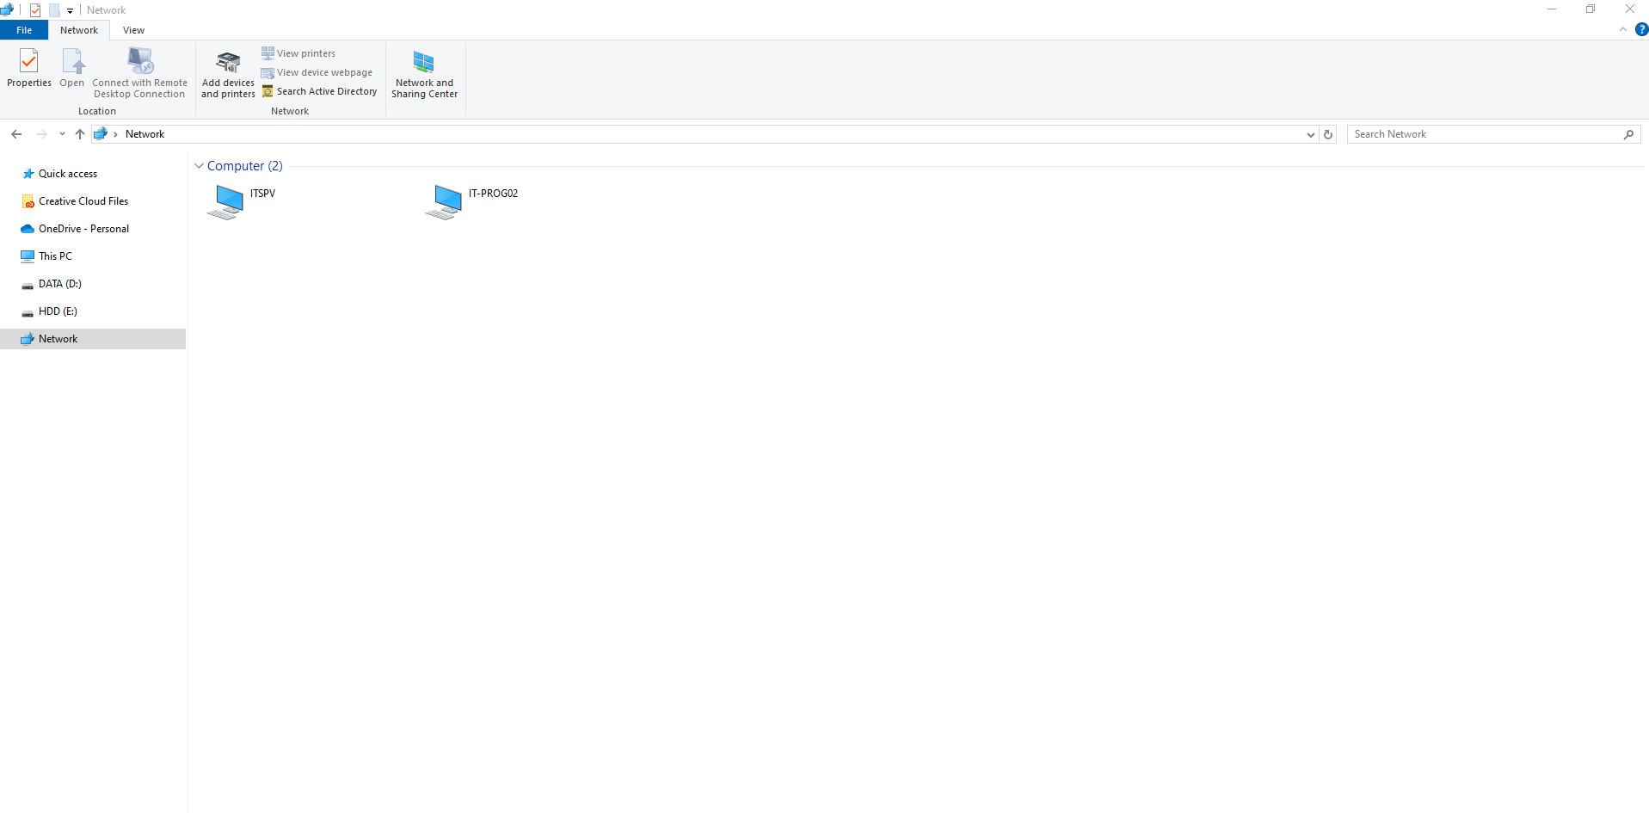
Task: Connect with Remote Desktop Connection
Action: [139, 72]
